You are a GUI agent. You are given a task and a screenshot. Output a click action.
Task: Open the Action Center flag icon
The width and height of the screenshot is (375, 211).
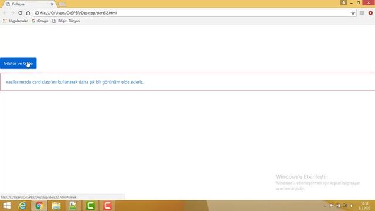(x=332, y=206)
